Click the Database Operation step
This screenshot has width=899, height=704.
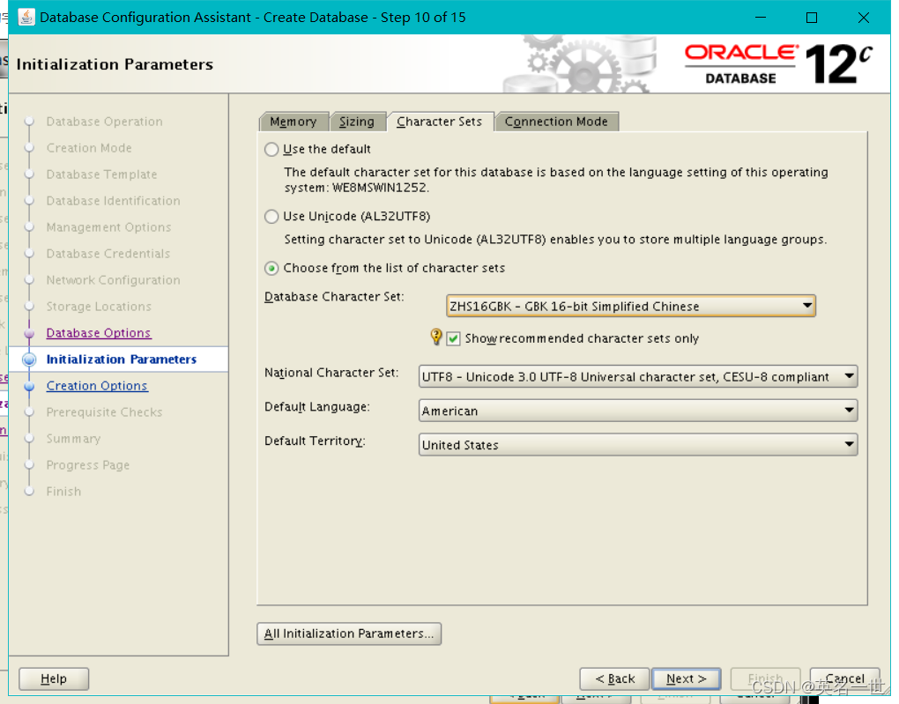tap(104, 122)
